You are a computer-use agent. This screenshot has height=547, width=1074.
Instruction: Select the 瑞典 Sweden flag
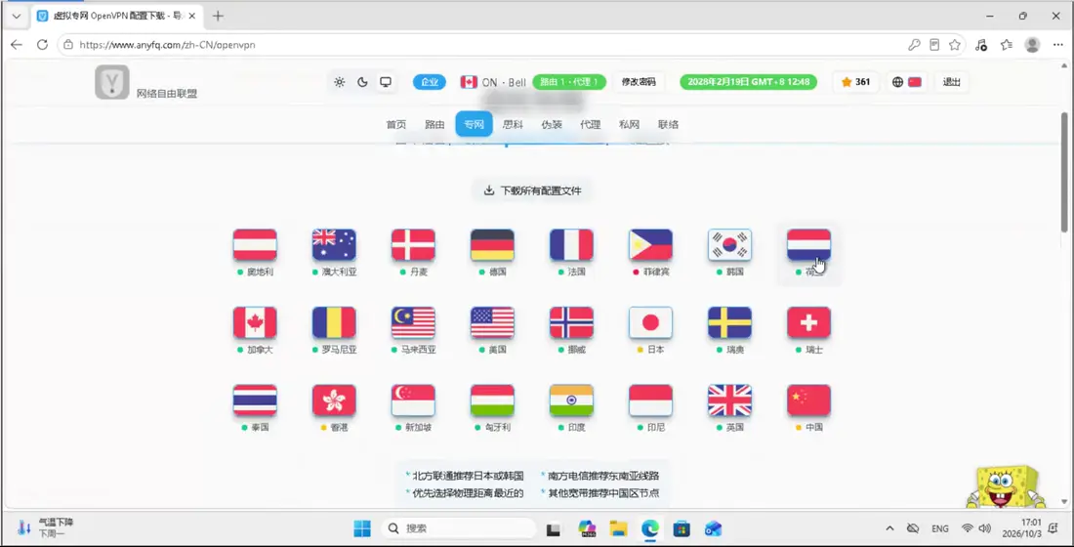point(729,323)
